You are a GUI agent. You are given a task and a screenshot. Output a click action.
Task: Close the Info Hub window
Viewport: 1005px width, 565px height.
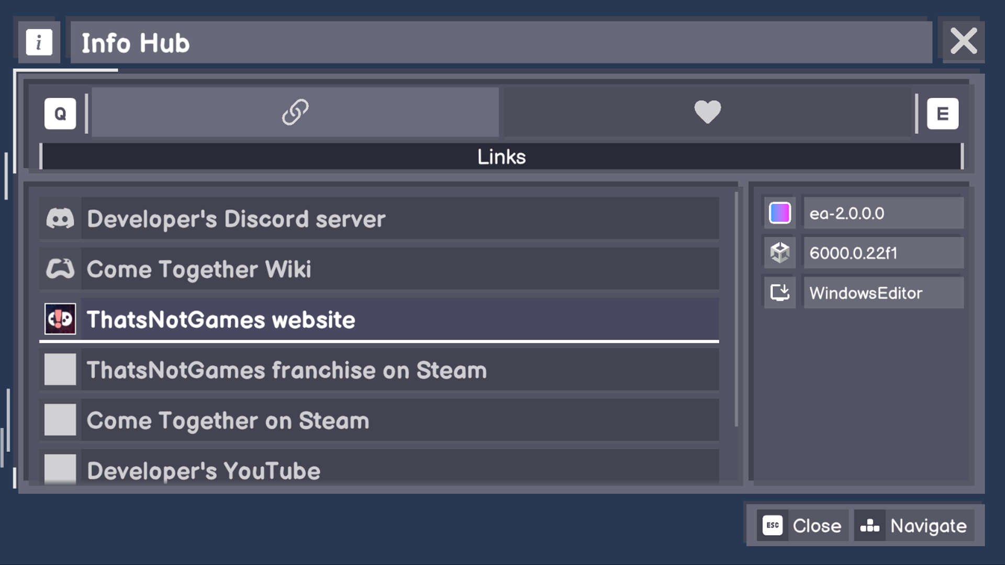pos(963,41)
